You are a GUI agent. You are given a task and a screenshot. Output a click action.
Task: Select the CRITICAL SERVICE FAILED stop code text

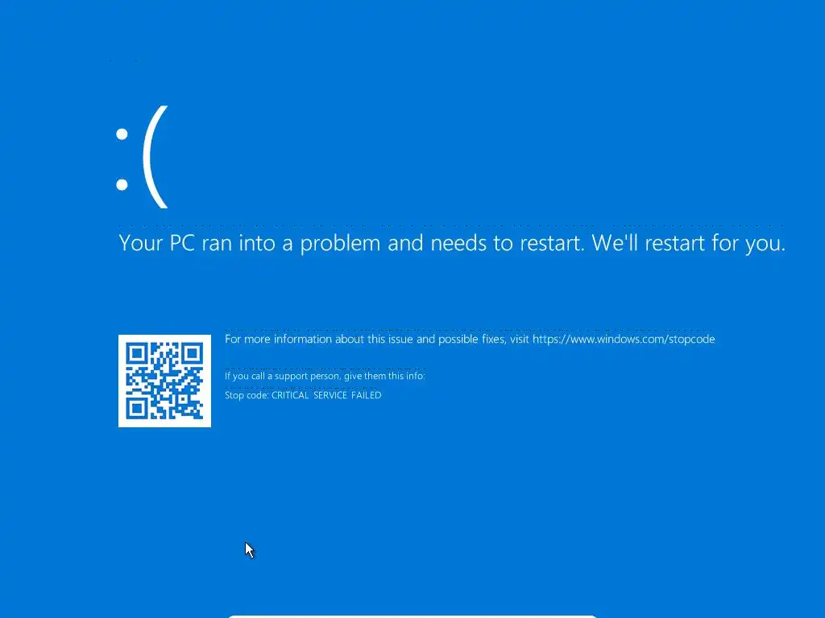pos(326,395)
